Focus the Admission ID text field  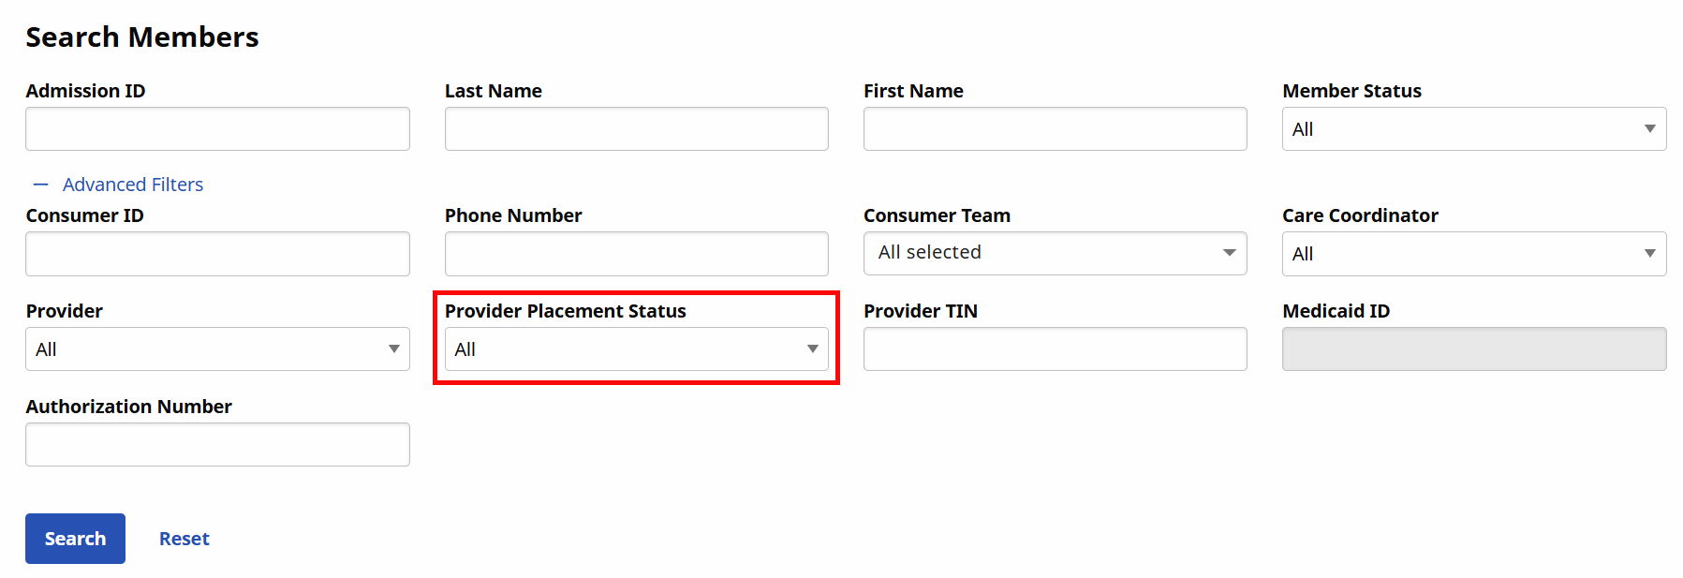tap(217, 129)
